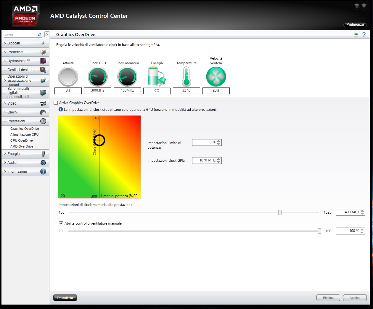Screen dimensions: 373x309
Task: Minimize the Catalyst Control Center window
Action: pos(357,7)
